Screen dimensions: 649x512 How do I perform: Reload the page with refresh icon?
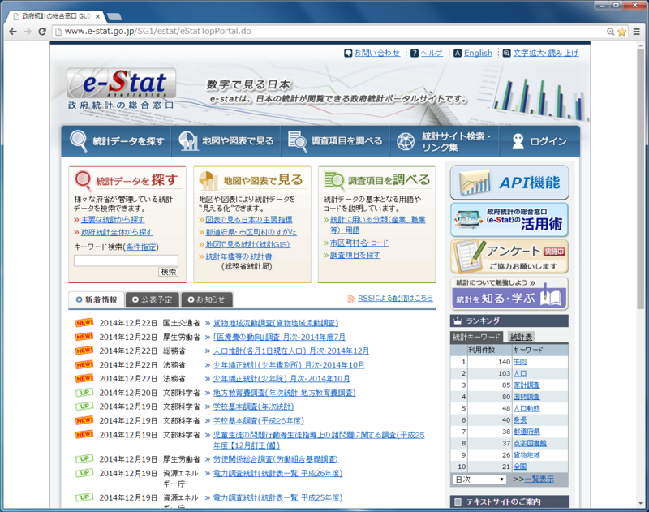(42, 32)
